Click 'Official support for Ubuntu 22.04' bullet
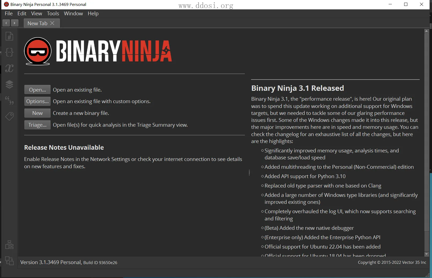This screenshot has width=432, height=278. point(323,247)
